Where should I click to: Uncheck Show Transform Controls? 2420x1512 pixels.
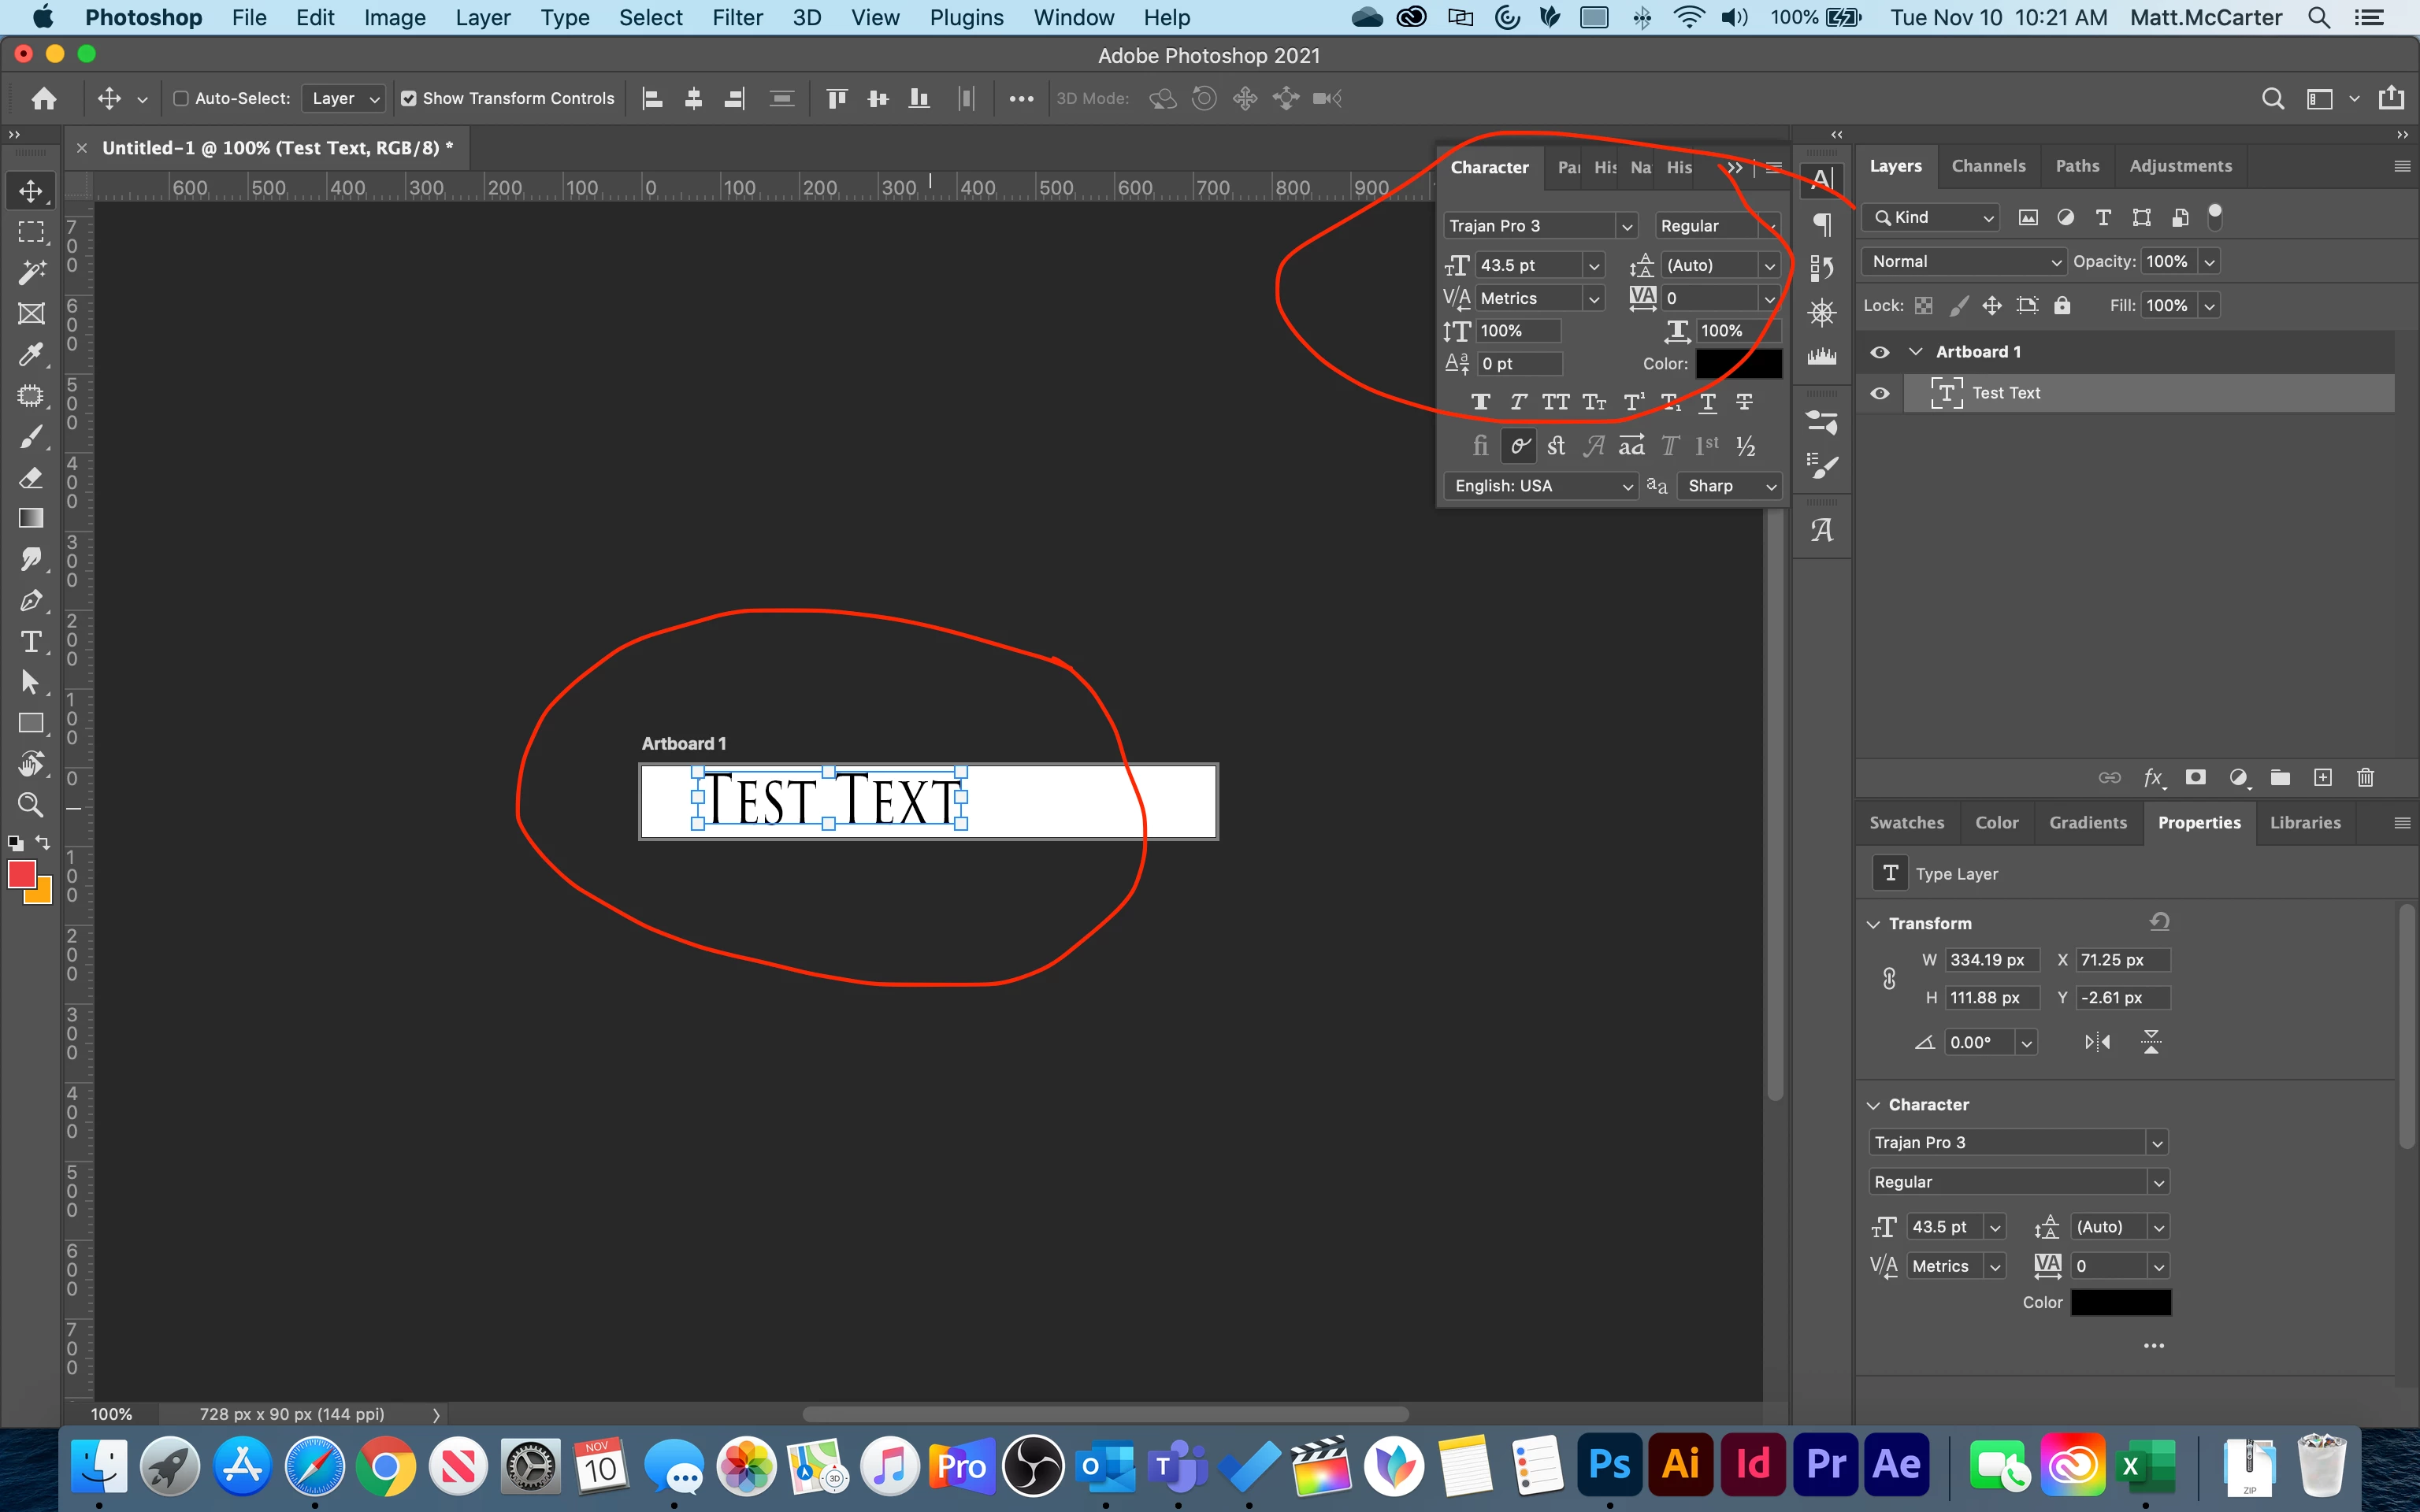409,98
